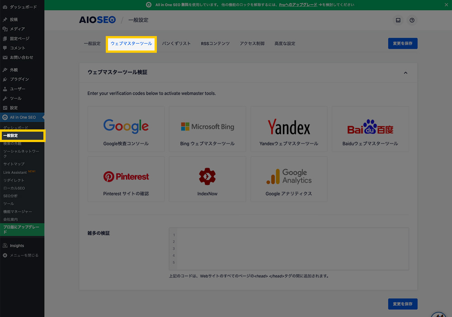Open the アクセス制御 tab
Screen dimensions: 452x317
pyautogui.click(x=252, y=43)
